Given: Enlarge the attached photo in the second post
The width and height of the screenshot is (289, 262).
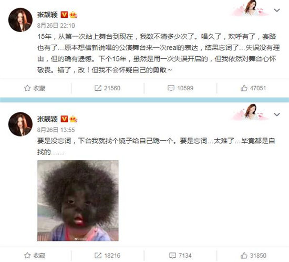Looking at the screenshot, I should coord(78,201).
